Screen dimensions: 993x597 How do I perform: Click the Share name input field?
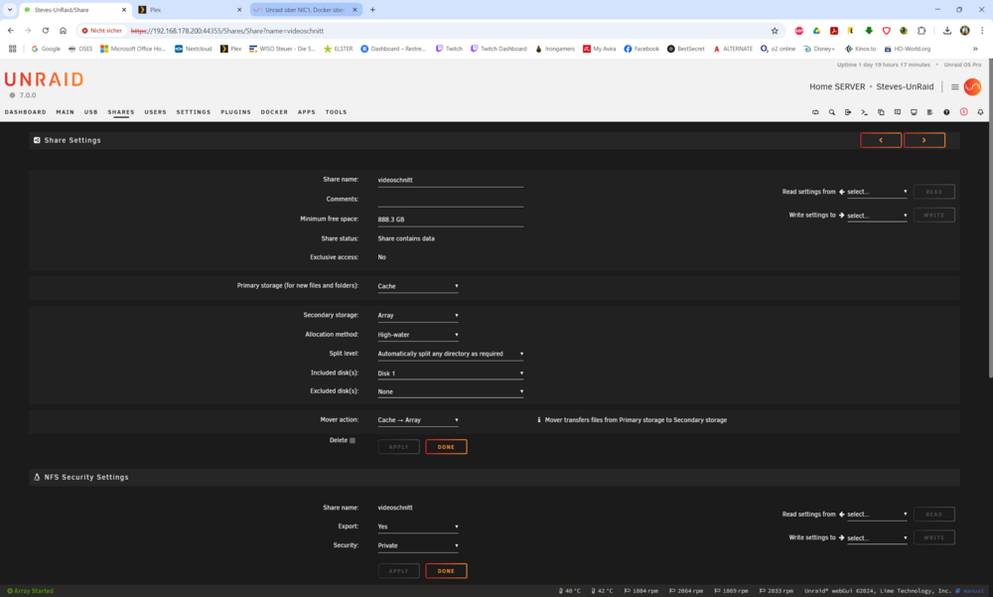click(450, 180)
